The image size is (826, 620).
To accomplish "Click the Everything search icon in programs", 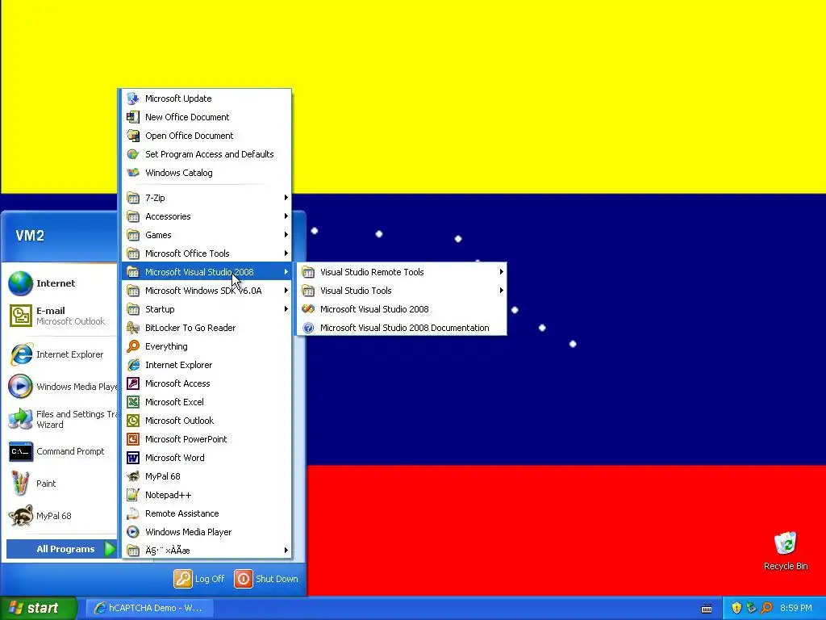I will point(133,346).
